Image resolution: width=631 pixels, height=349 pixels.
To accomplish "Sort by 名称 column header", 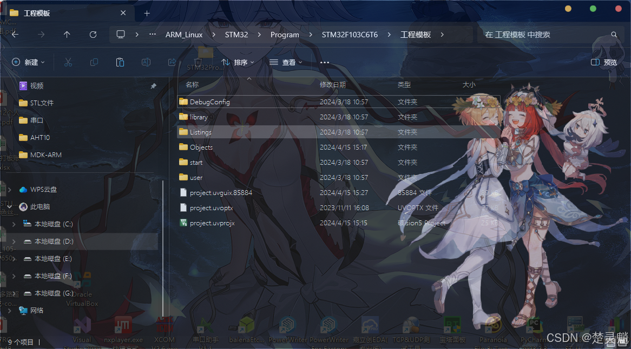I will click(x=192, y=85).
